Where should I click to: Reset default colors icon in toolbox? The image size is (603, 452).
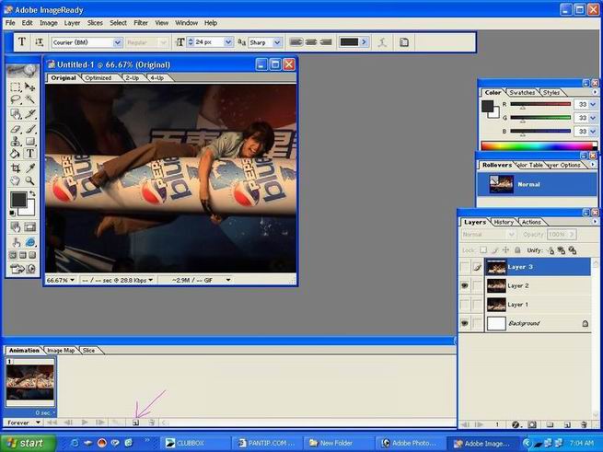tap(12, 213)
